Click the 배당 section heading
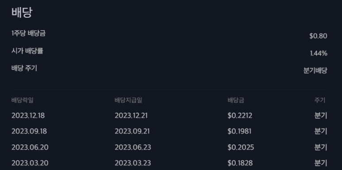Screen dimensions: 342x170 click(x=22, y=12)
